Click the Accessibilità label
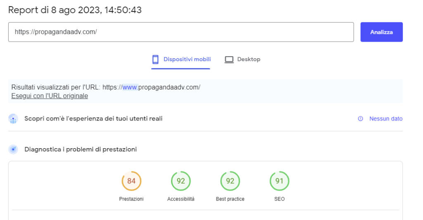The image size is (423, 220). pos(181,199)
